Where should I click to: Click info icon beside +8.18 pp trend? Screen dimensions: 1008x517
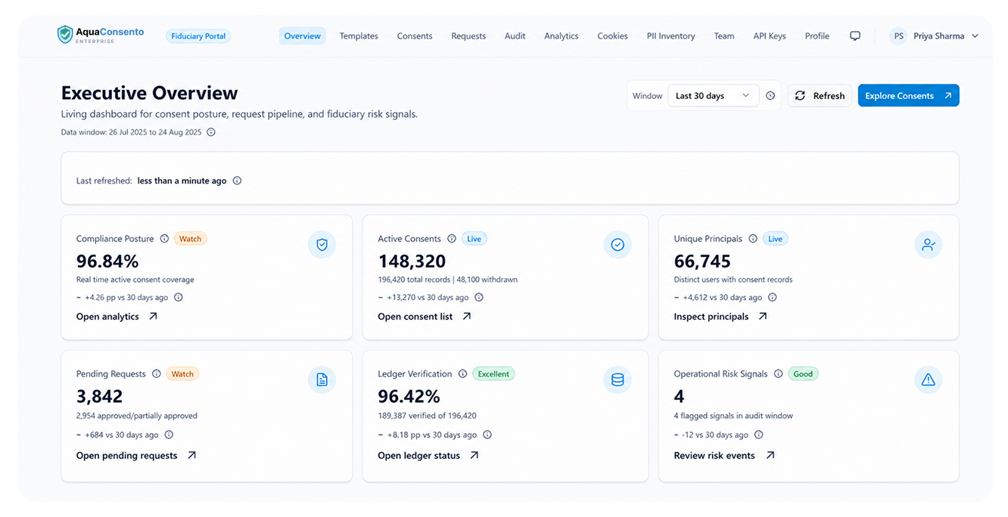click(487, 435)
